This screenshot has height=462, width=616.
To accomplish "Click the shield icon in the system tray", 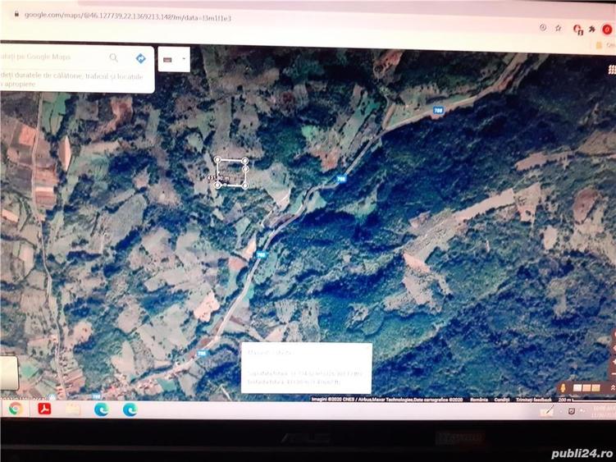I will (572, 411).
